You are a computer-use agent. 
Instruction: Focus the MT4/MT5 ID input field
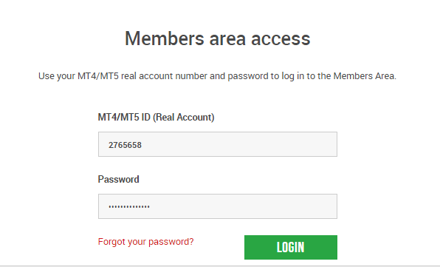click(x=218, y=144)
